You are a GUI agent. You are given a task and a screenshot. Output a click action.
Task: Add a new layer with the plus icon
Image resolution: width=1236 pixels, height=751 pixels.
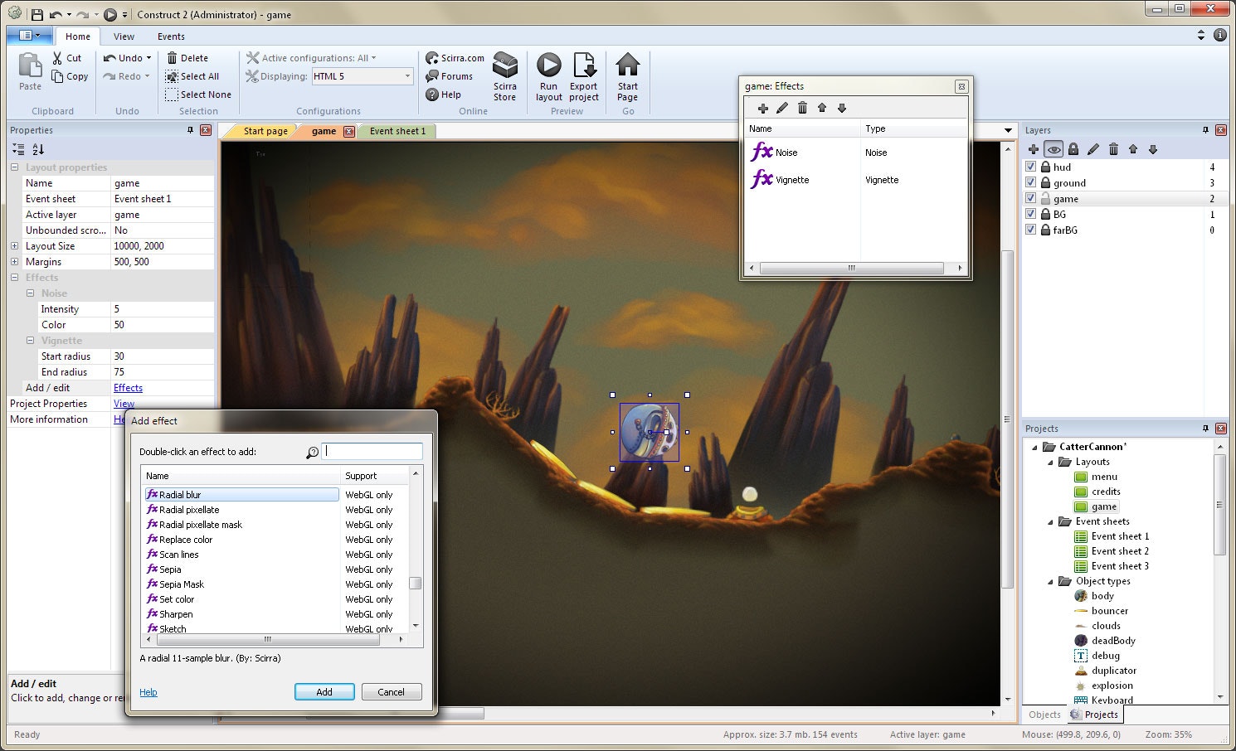[x=1032, y=149]
